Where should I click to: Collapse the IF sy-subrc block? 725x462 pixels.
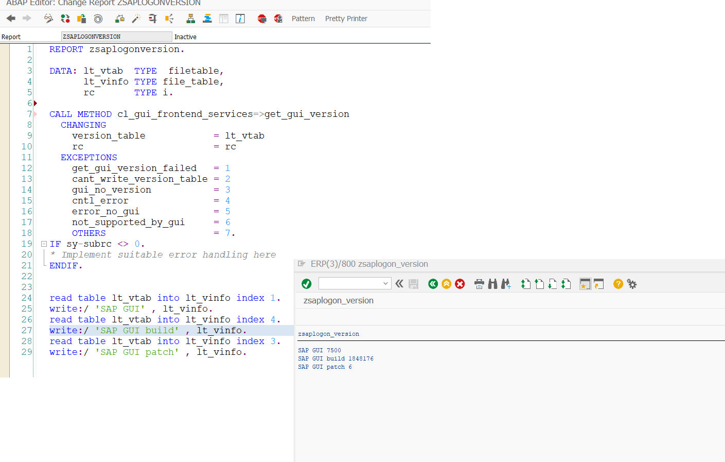click(x=44, y=244)
